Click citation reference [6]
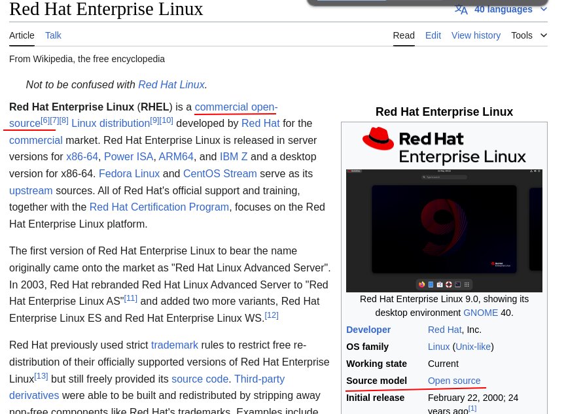 coord(45,120)
